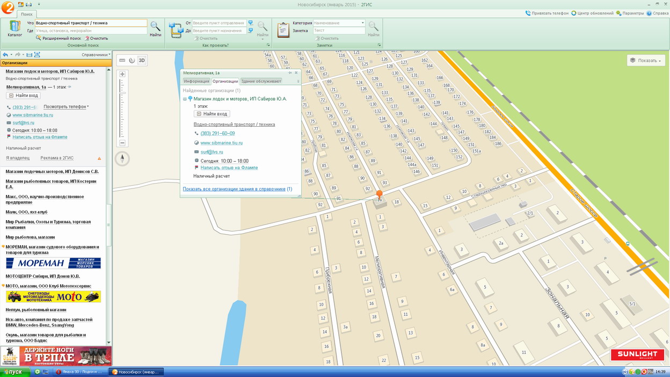This screenshot has width=670, height=377.
Task: Switch to the Информация tab
Action: point(196,81)
